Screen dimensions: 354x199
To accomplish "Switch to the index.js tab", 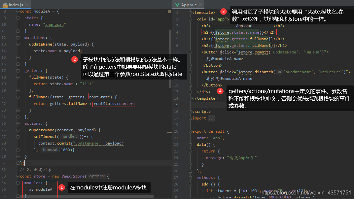I will [x=16, y=5].
